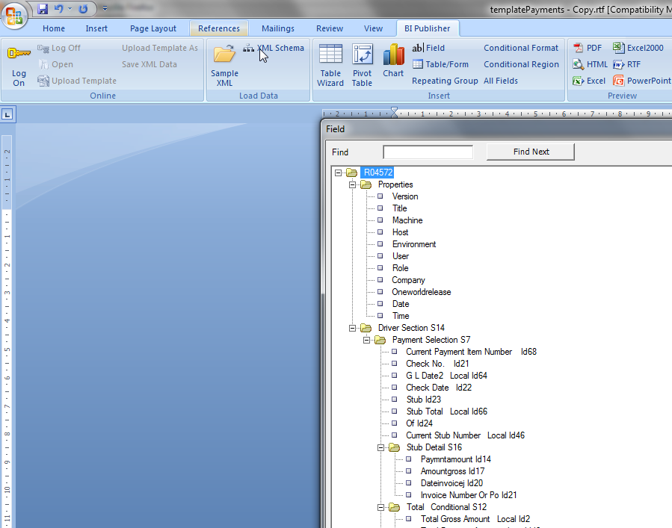
Task: Insert a Chart
Action: (393, 60)
